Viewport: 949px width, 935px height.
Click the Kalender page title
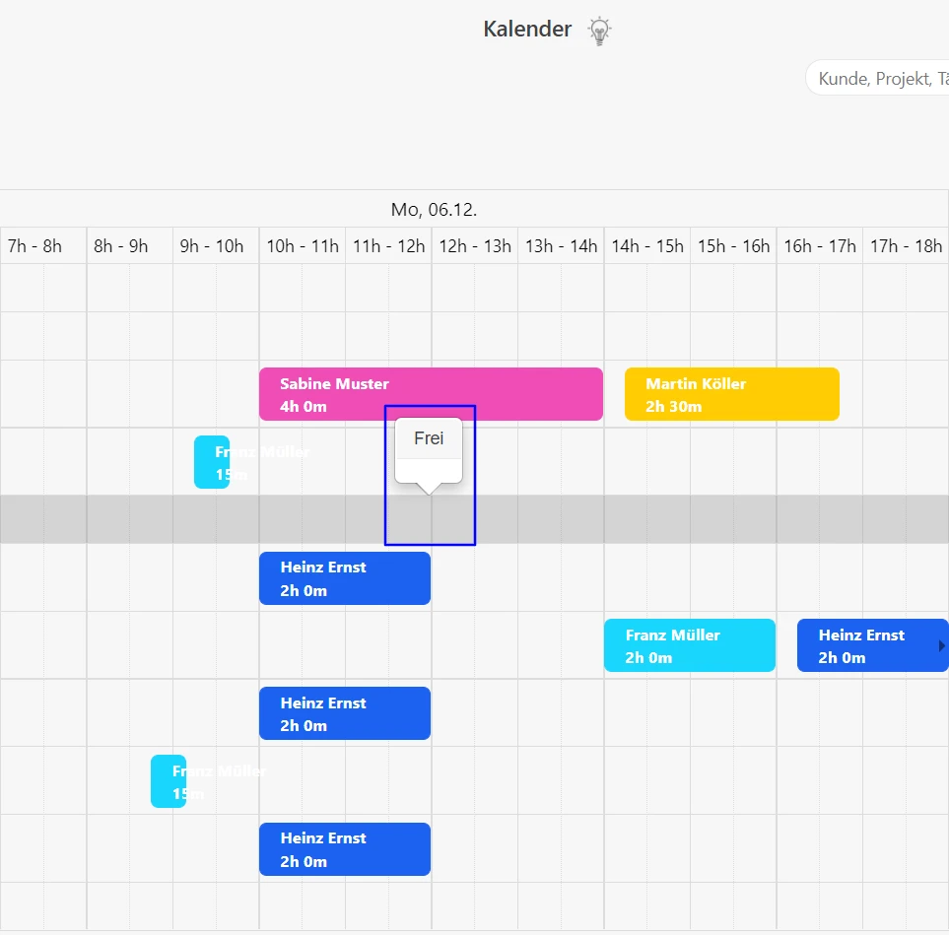point(527,30)
